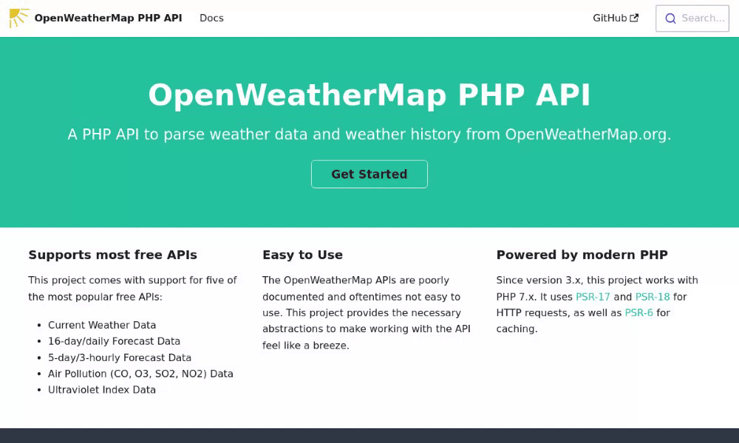The height and width of the screenshot is (443, 739).
Task: Open the OpenWeatherMap PHP API home title
Action: click(108, 18)
